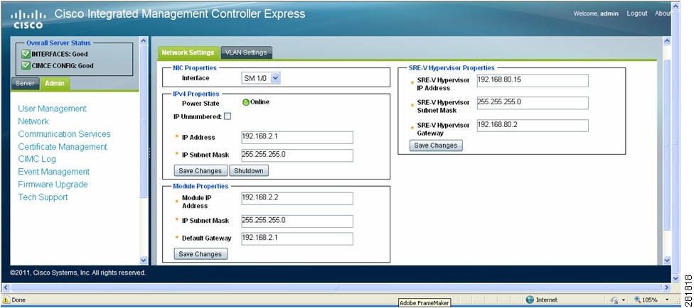Click sidebar scrollbar up arrow
The height and width of the screenshot is (308, 694).
(x=144, y=41)
